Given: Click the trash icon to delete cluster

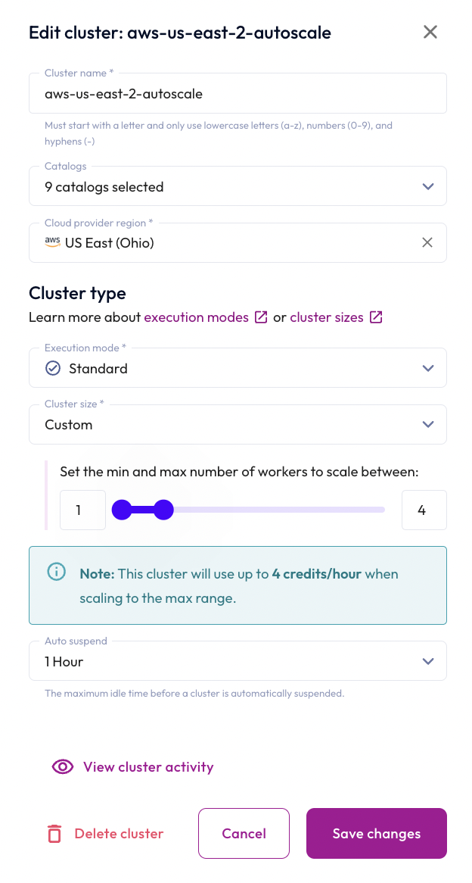Looking at the screenshot, I should click(x=54, y=834).
